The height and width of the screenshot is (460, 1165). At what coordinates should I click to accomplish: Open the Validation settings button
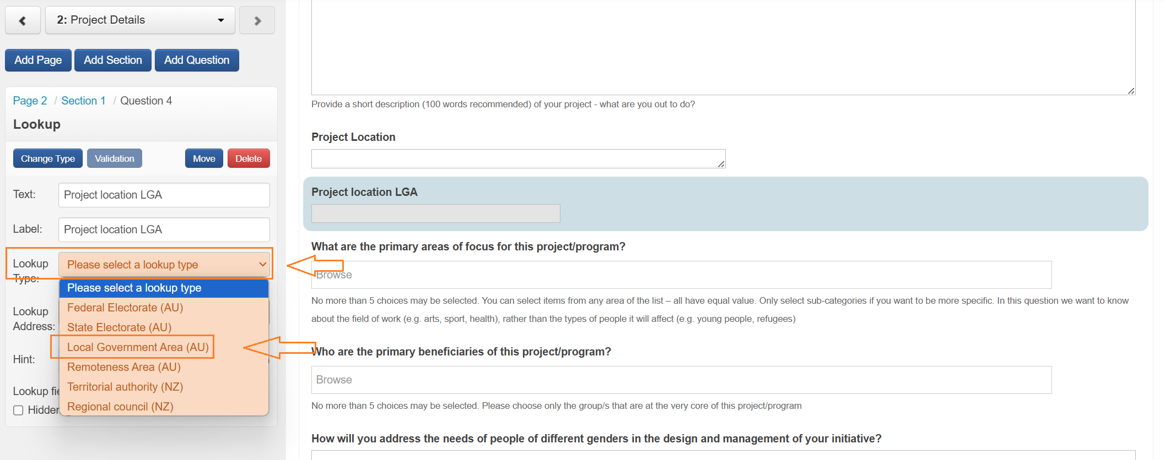tap(114, 158)
